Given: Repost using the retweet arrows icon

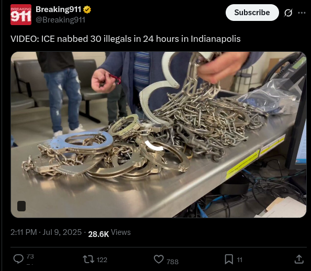Looking at the screenshot, I should coord(88,259).
